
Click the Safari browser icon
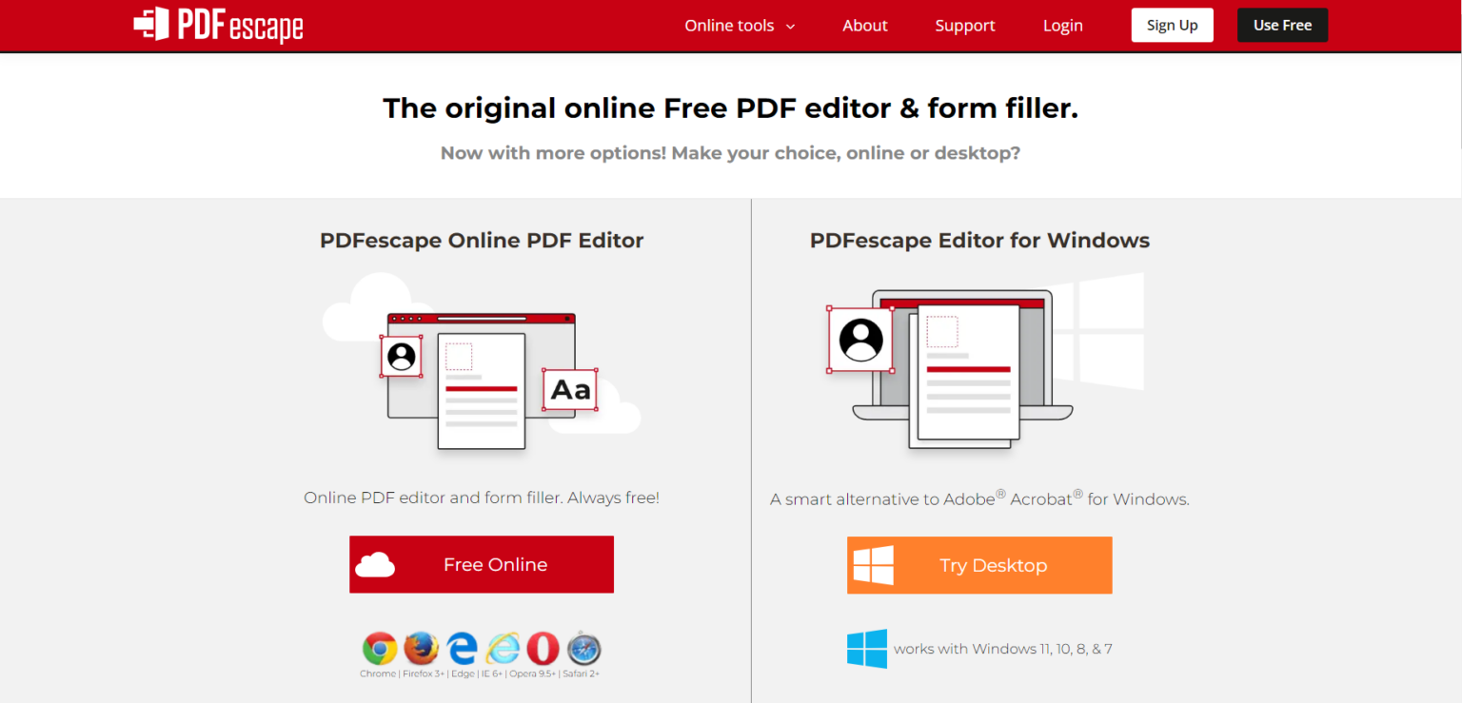[x=583, y=648]
